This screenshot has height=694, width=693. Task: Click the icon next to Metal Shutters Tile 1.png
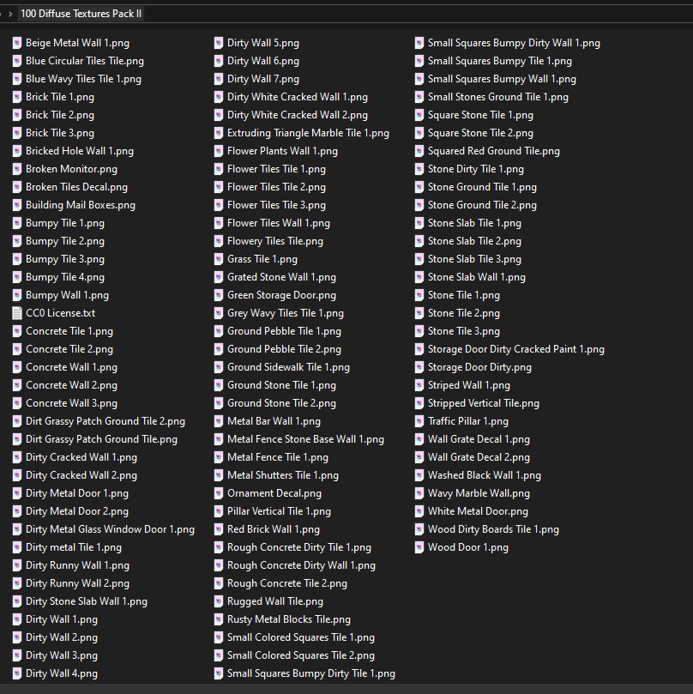pyautogui.click(x=219, y=475)
